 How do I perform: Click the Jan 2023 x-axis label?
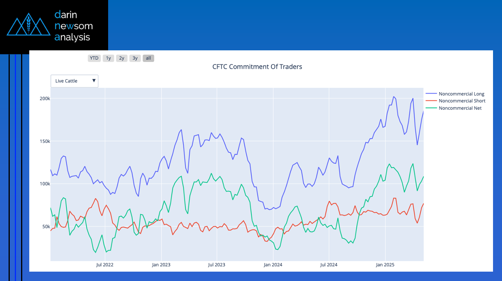click(x=161, y=265)
